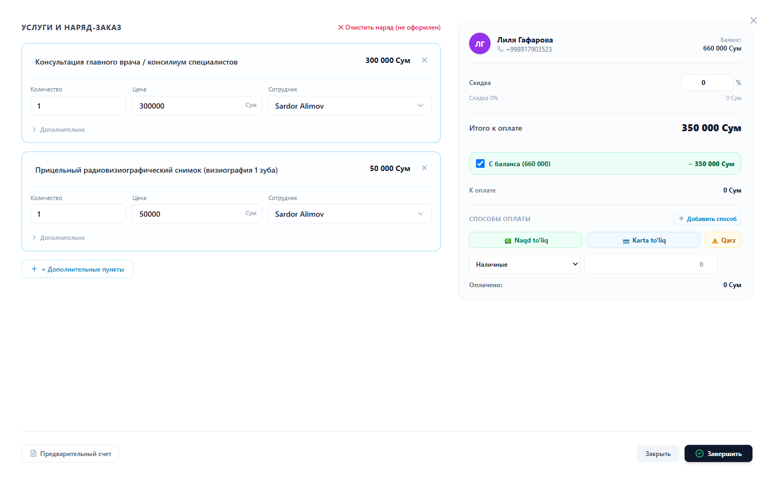Open the Предварительный счет document
Screen dimensions: 774x484
[x=70, y=453]
